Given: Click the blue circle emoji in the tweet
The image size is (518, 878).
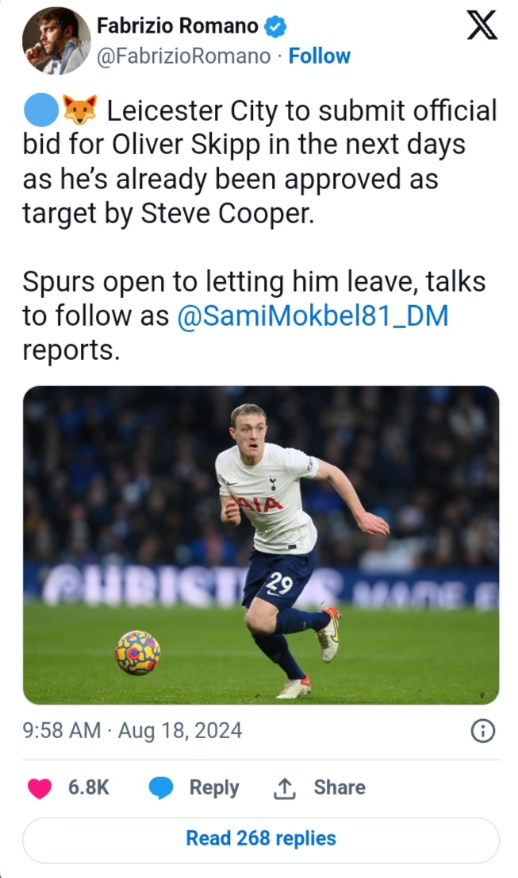Looking at the screenshot, I should (40, 110).
